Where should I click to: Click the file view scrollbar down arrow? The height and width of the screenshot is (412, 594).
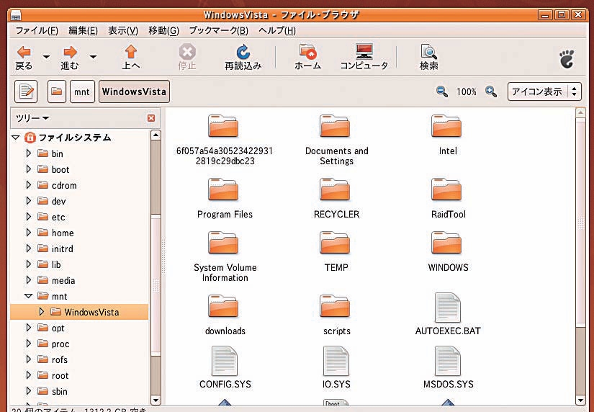click(580, 400)
